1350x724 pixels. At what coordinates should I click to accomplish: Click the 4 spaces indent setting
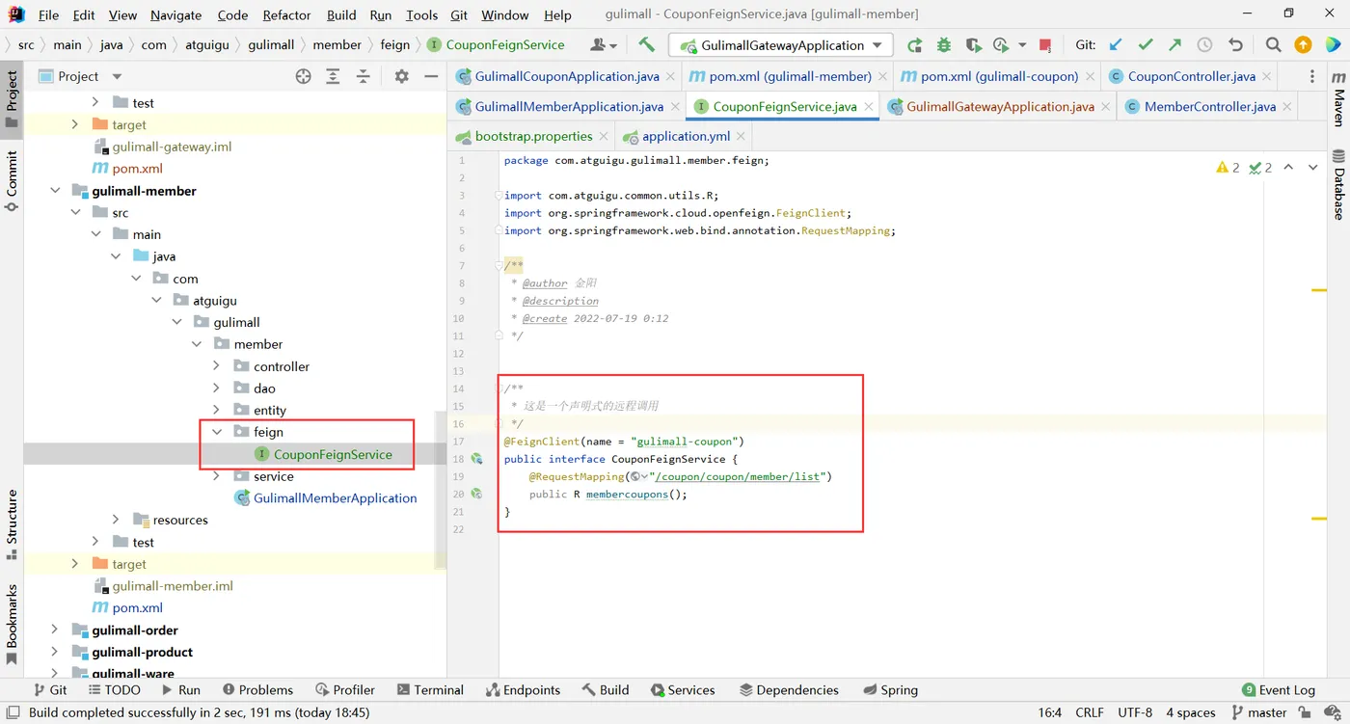click(1190, 712)
